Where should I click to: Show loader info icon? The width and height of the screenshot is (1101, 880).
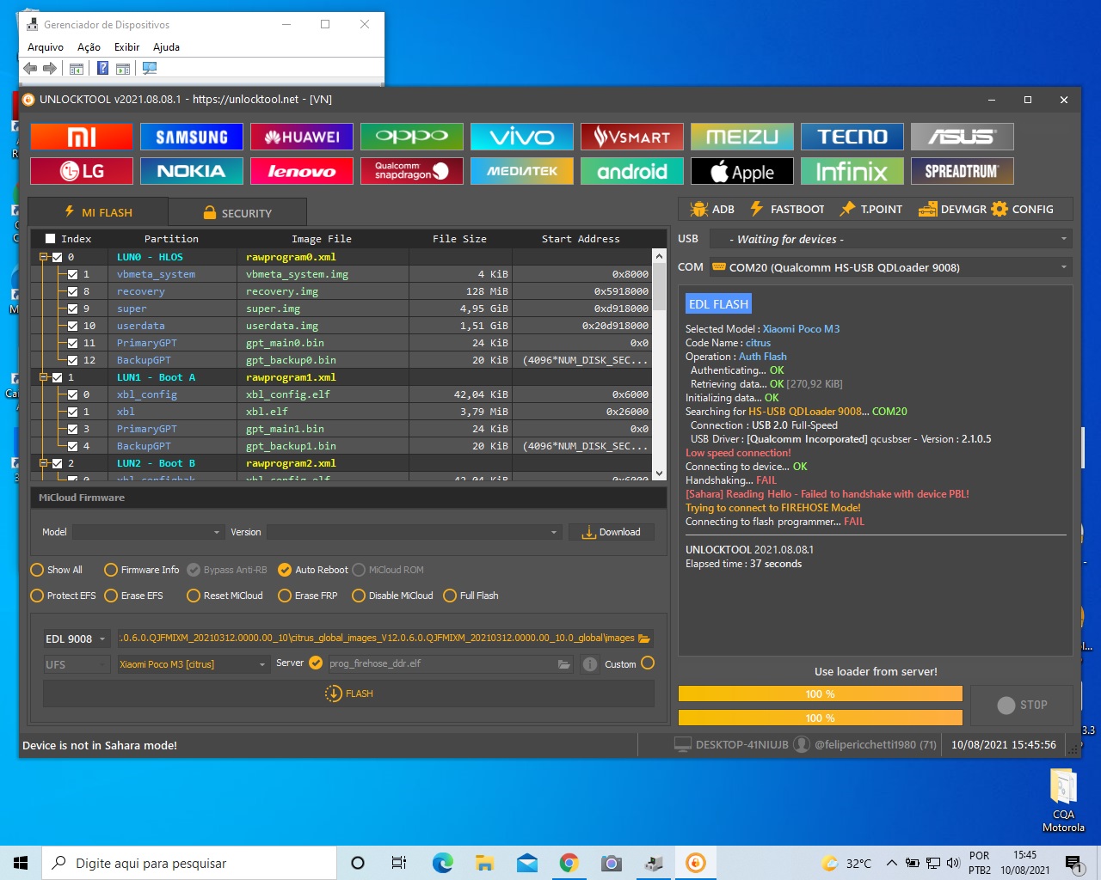[590, 663]
